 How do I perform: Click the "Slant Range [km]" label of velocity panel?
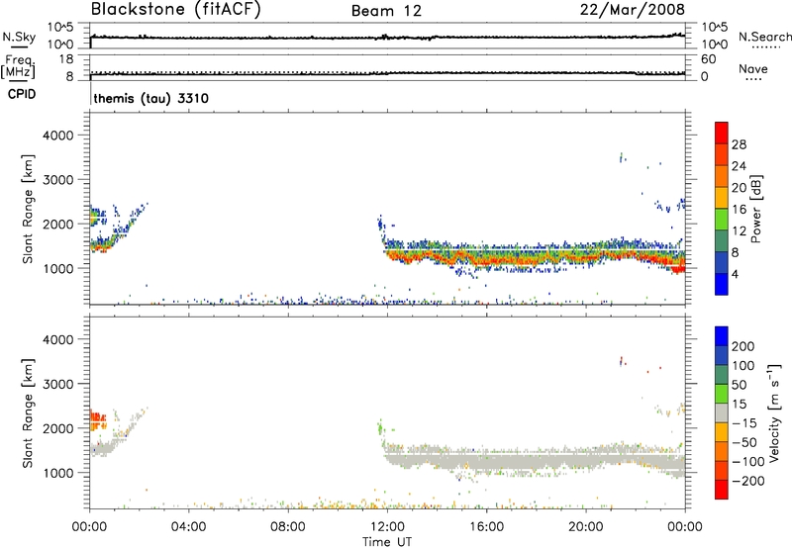(x=28, y=413)
